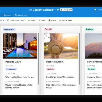The image size is (102, 102).
Task: Expand the In progress column menu arrow
Action: pos(36,29)
